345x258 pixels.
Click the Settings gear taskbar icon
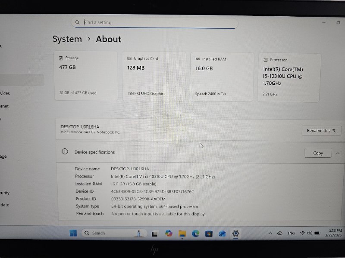[x=236, y=233]
